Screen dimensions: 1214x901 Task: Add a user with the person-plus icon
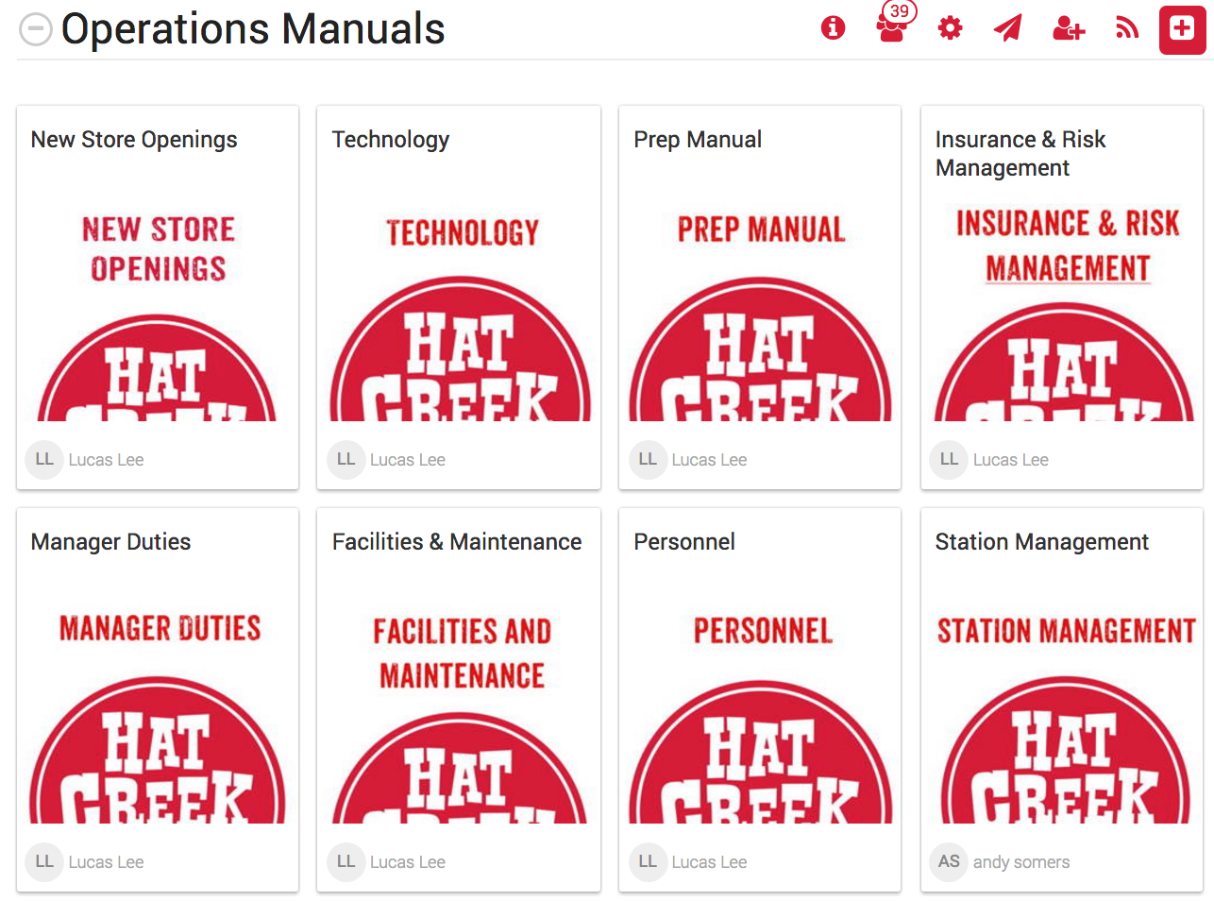click(1069, 28)
